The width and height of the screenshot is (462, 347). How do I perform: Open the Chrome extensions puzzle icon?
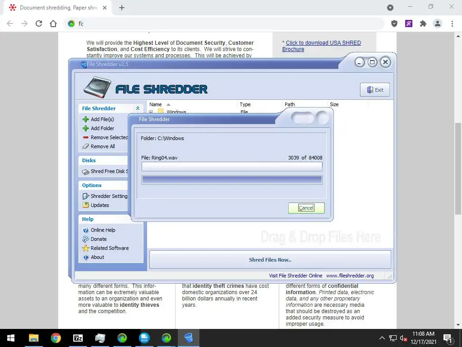[423, 23]
